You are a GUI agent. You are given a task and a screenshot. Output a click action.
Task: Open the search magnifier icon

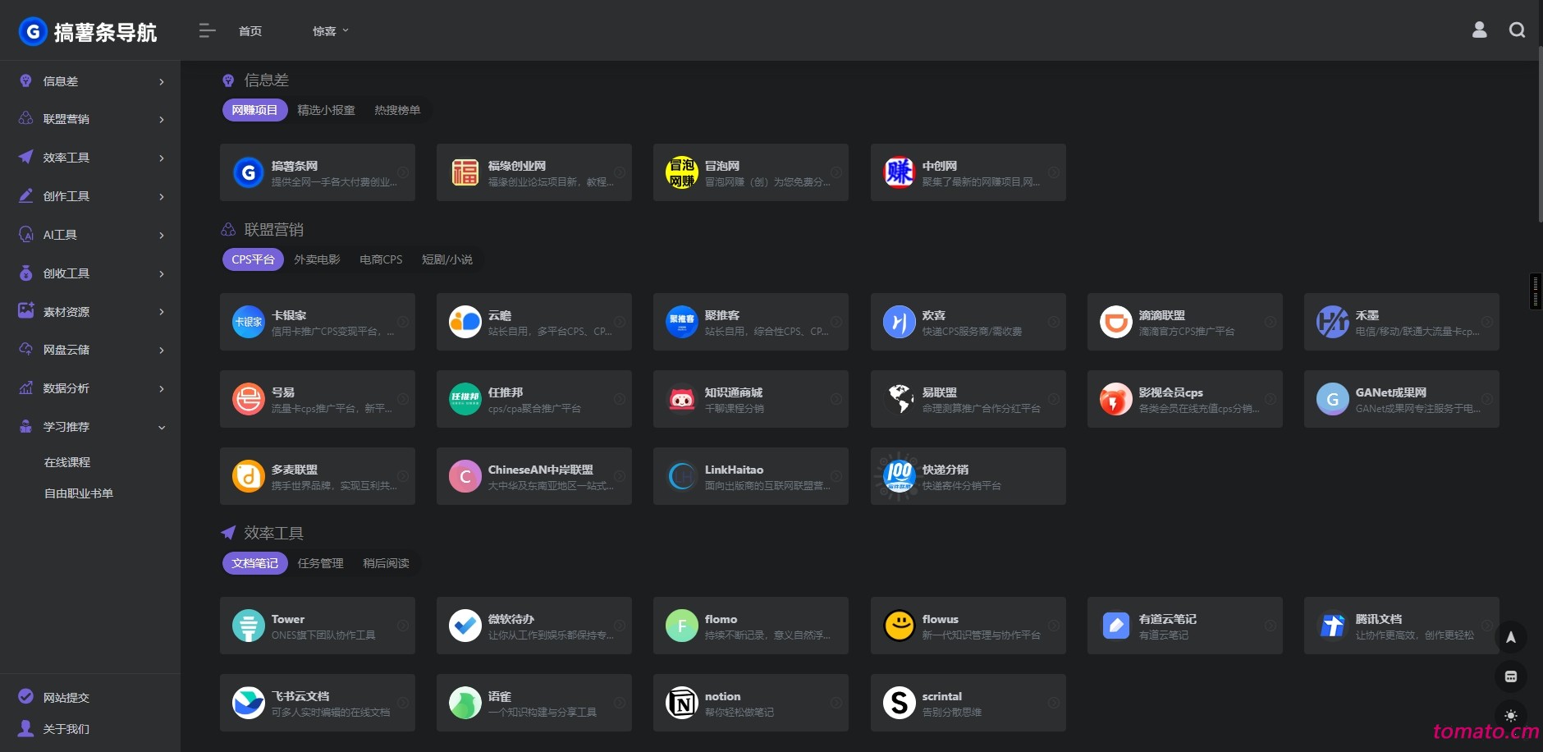[x=1517, y=30]
